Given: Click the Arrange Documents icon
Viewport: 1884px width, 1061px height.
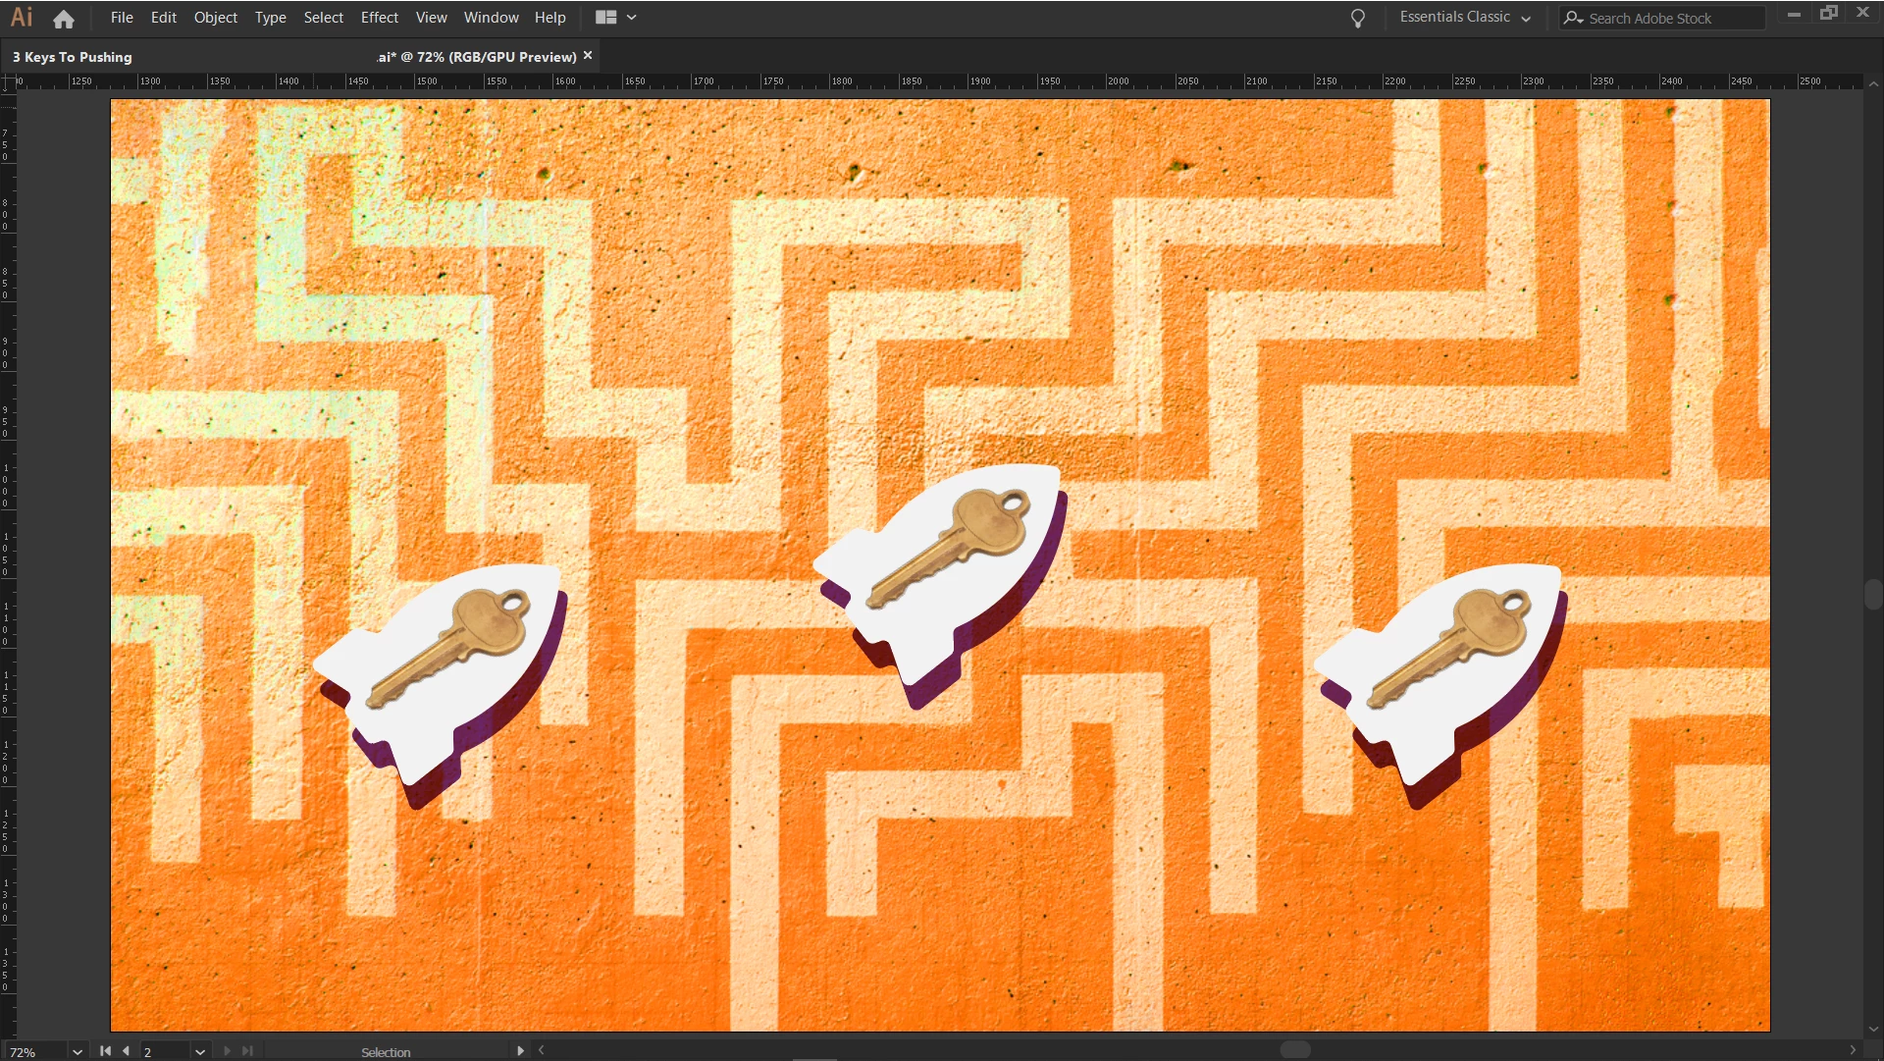Looking at the screenshot, I should (x=606, y=18).
